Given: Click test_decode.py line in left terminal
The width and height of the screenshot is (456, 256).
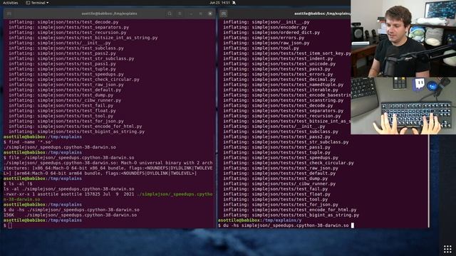Looking at the screenshot, I should click(x=63, y=22).
